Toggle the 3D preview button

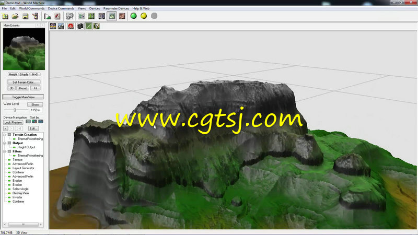click(x=11, y=88)
